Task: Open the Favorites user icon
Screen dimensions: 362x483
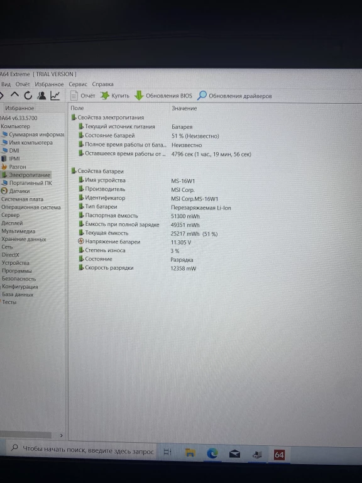Action: pos(41,96)
